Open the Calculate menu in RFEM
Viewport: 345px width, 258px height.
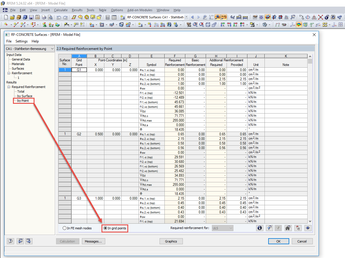tap(61, 10)
